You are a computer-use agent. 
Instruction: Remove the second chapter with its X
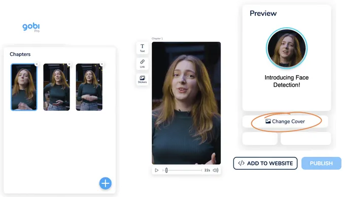(x=70, y=64)
